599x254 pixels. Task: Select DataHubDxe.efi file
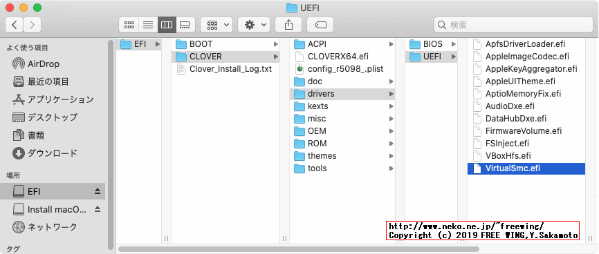526,119
